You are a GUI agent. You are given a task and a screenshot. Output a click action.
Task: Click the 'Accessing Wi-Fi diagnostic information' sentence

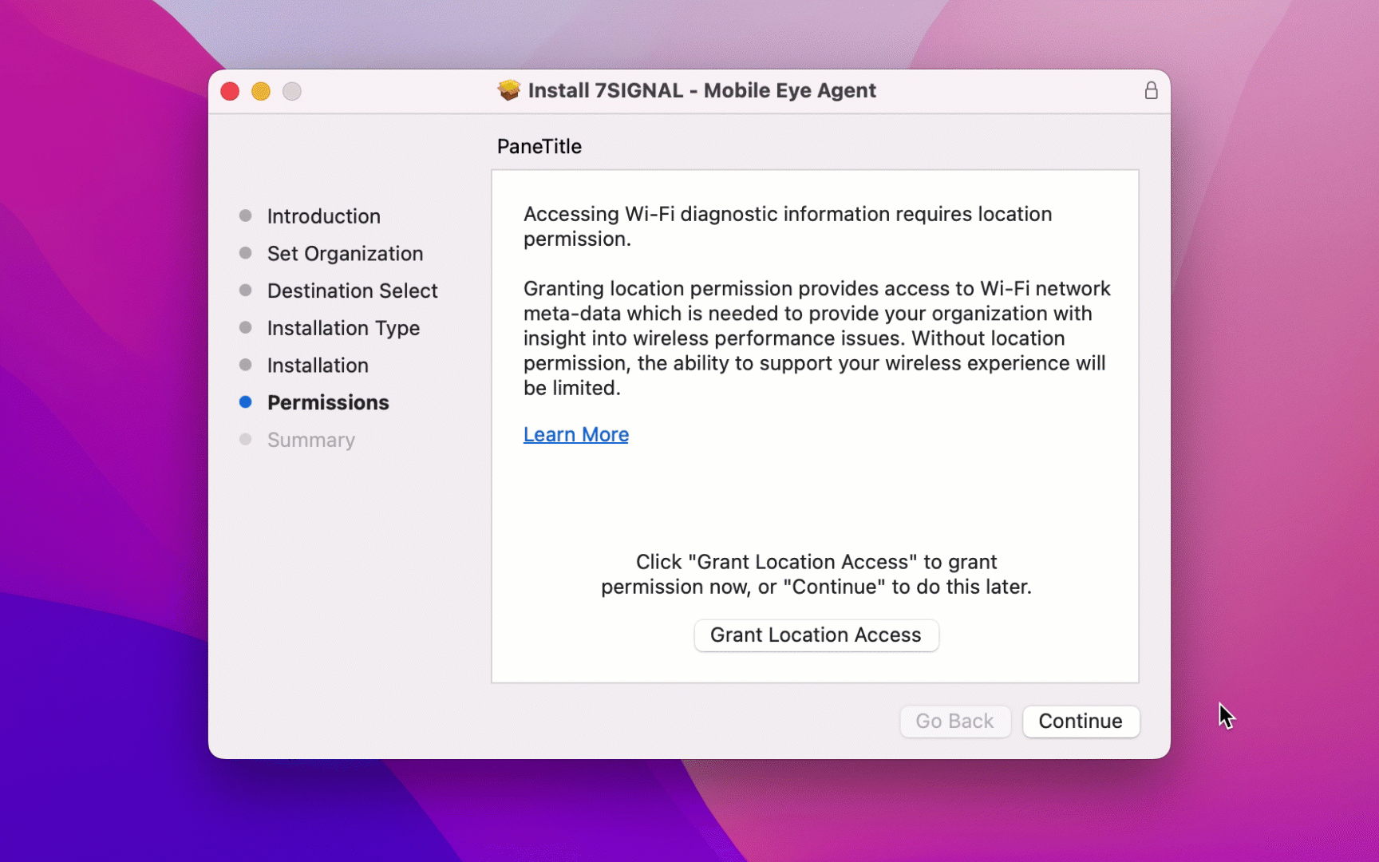(x=788, y=227)
